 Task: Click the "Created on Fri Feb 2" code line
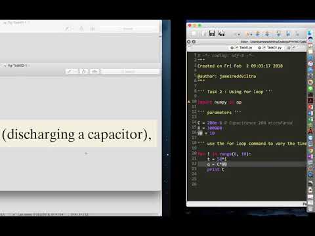(240, 66)
